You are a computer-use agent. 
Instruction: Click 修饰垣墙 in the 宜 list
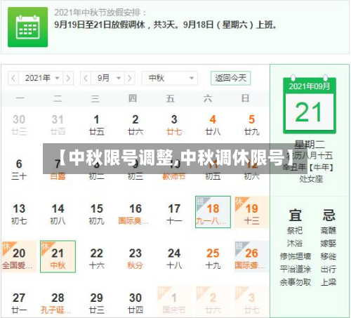[x=296, y=256]
